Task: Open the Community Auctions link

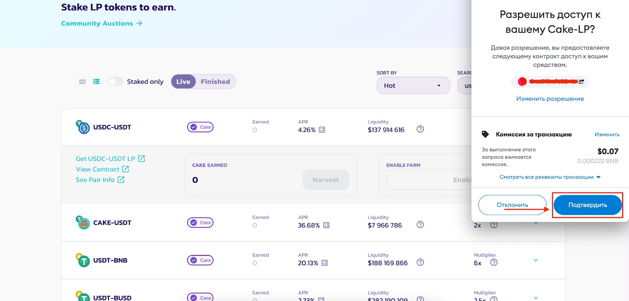Action: point(102,23)
